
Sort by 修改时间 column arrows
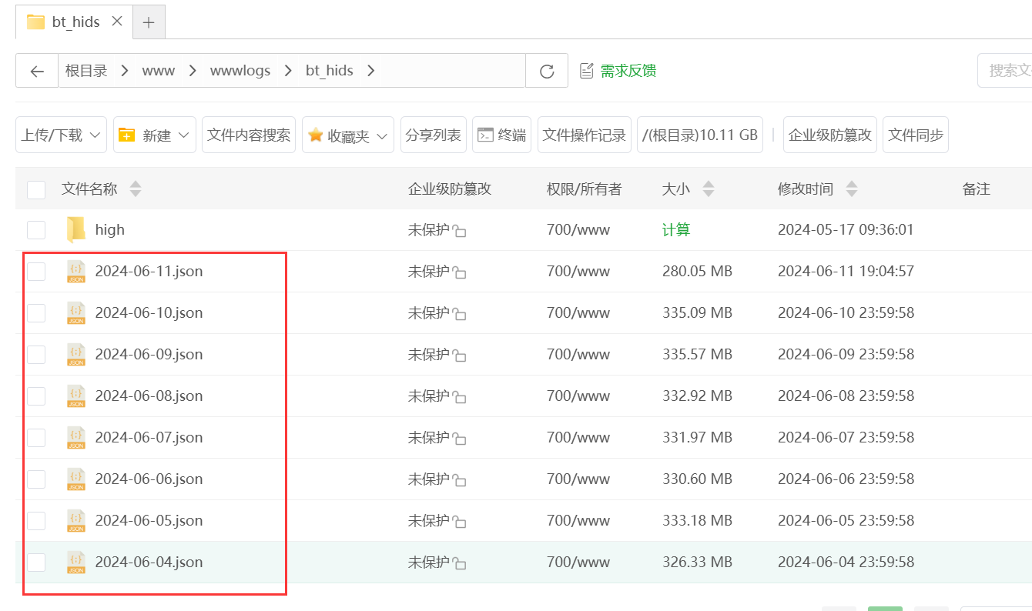pos(852,189)
